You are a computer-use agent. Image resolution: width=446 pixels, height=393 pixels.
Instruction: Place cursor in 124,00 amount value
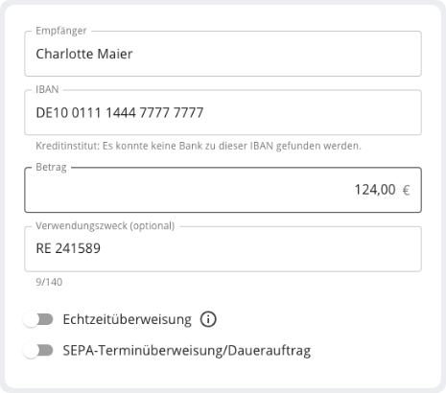(375, 190)
